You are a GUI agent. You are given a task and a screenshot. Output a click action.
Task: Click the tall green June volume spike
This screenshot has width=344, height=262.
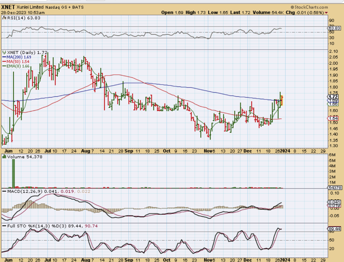(x=13, y=173)
